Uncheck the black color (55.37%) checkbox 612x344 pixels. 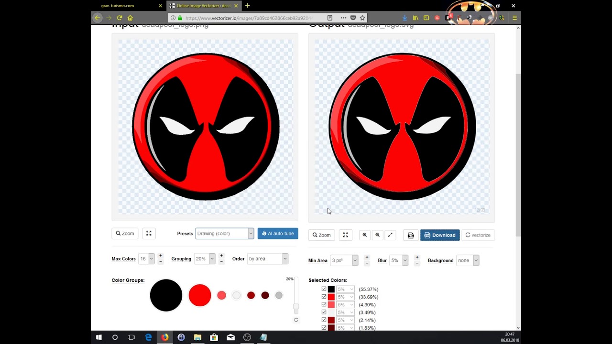[x=324, y=289]
